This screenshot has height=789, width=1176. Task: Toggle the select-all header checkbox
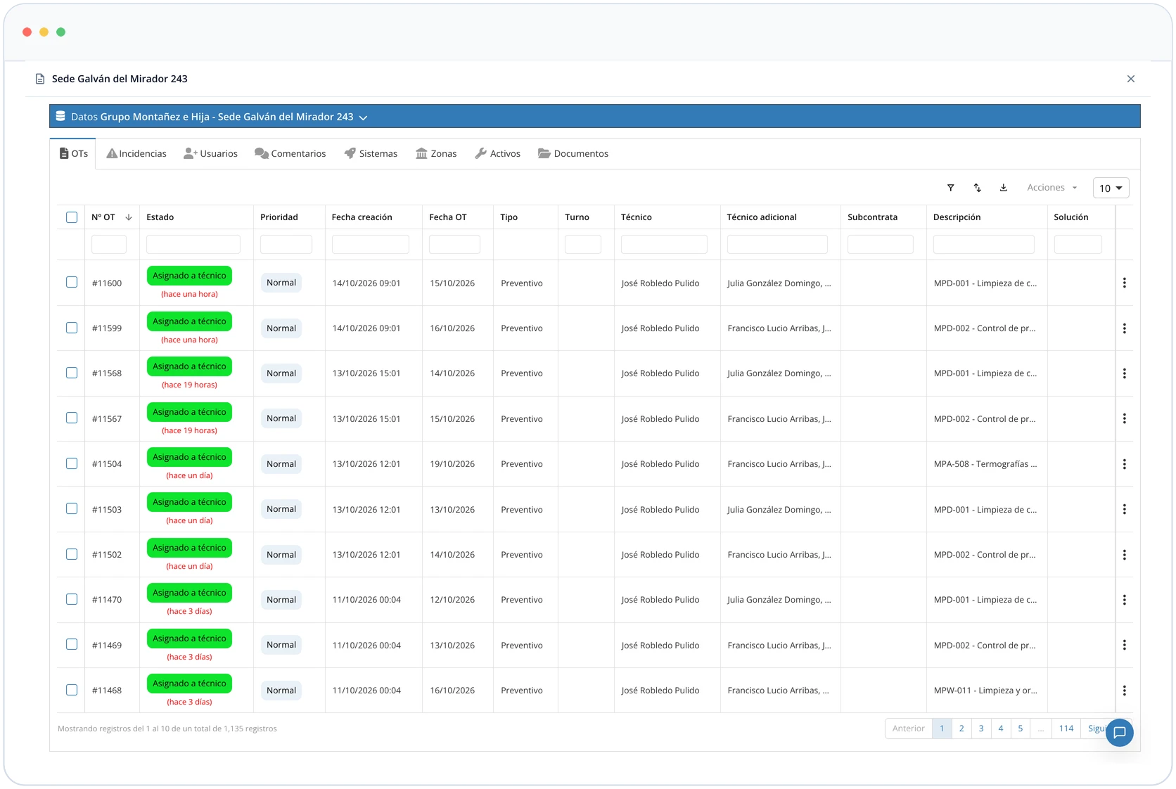point(72,217)
